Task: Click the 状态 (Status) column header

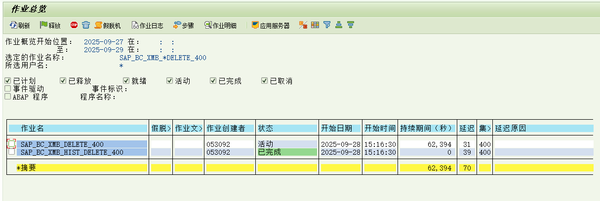Action: (x=286, y=128)
